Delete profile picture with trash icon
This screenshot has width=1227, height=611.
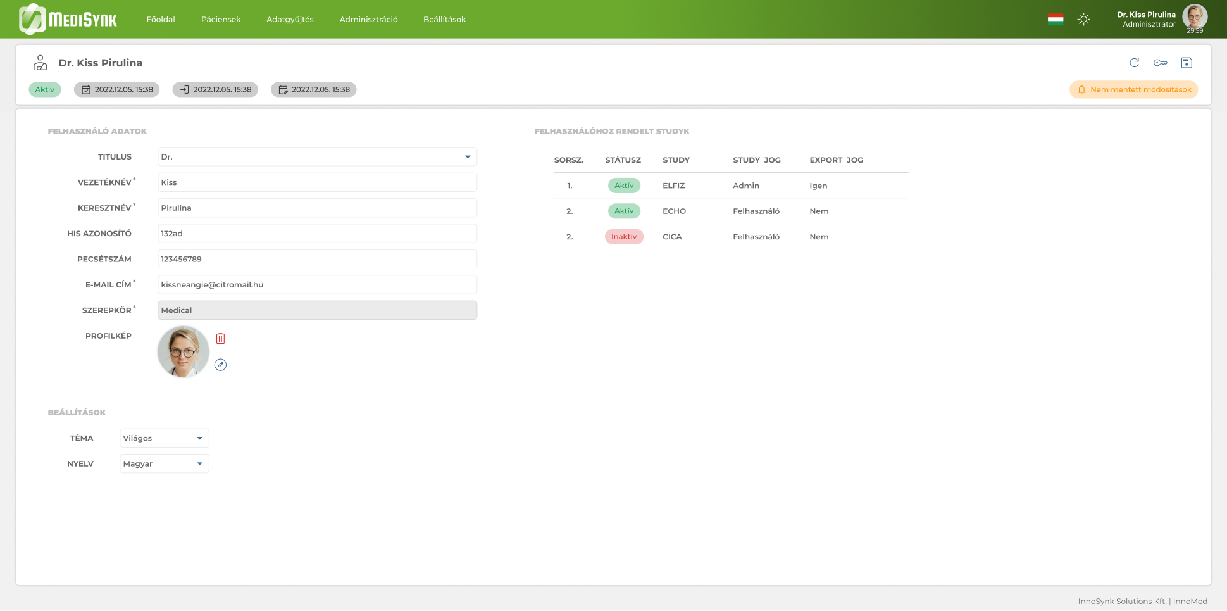[220, 338]
